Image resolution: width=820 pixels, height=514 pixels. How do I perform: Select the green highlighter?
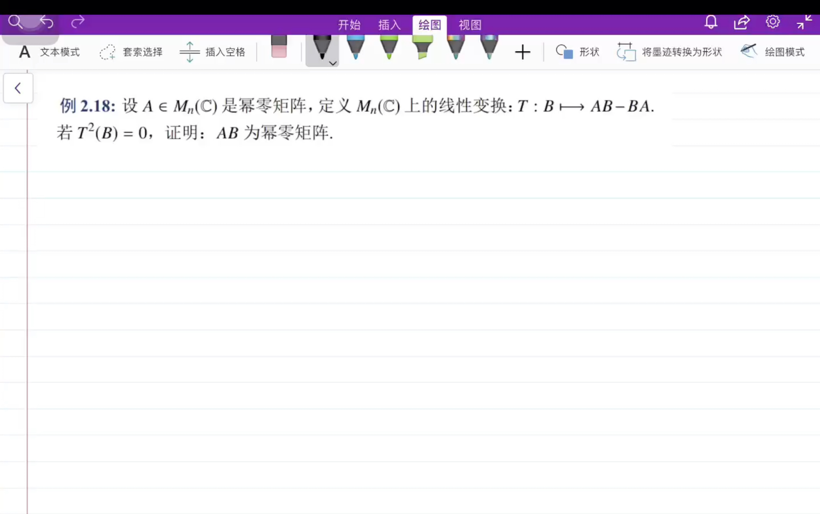tap(422, 47)
